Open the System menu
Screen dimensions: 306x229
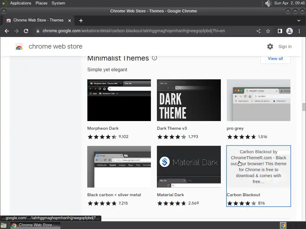[x=58, y=3]
